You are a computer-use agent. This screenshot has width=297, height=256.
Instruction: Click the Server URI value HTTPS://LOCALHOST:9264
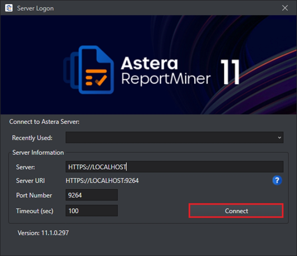coord(102,181)
